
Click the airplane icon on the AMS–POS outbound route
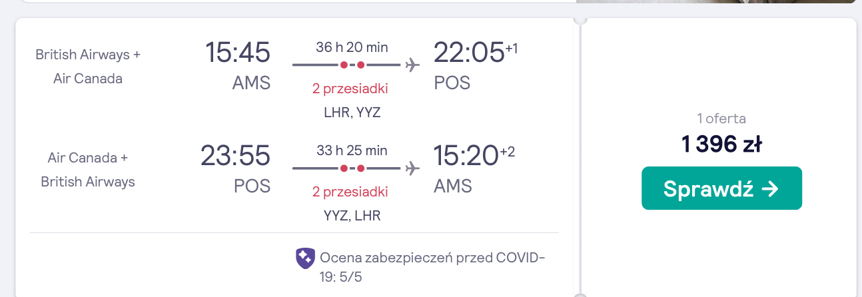[x=412, y=65]
